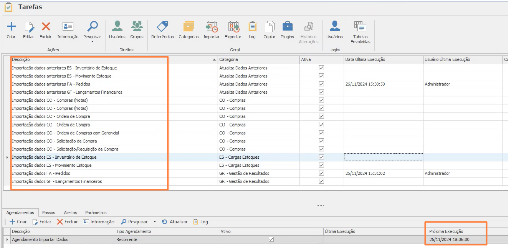The width and height of the screenshot is (508, 248).
Task: Switch to the Parâmetros tab
Action: point(96,213)
